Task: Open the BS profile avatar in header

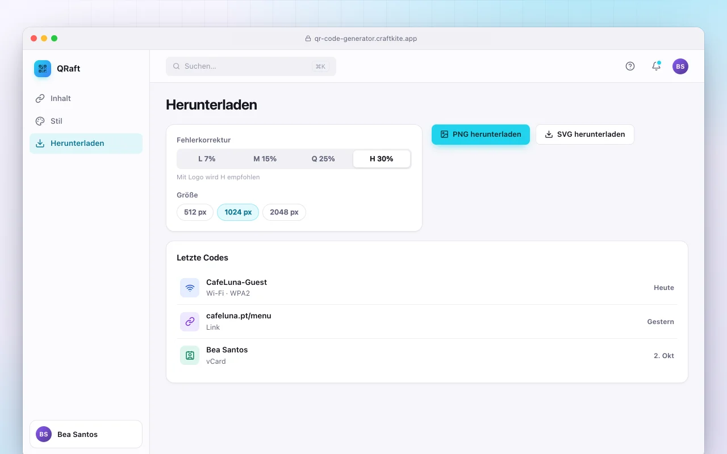Action: [680, 66]
